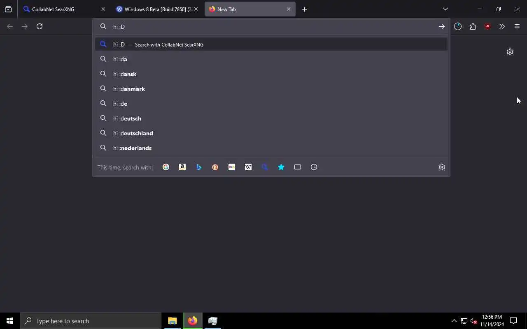
Task: Choose suggestion 'hi :da'
Action: (x=271, y=59)
